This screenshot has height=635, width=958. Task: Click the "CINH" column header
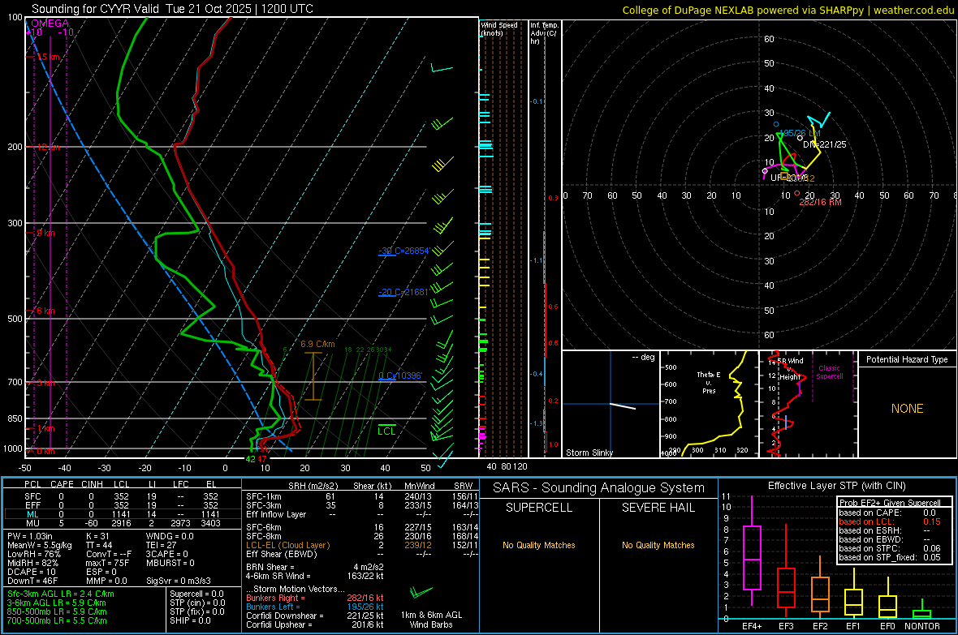pos(93,484)
